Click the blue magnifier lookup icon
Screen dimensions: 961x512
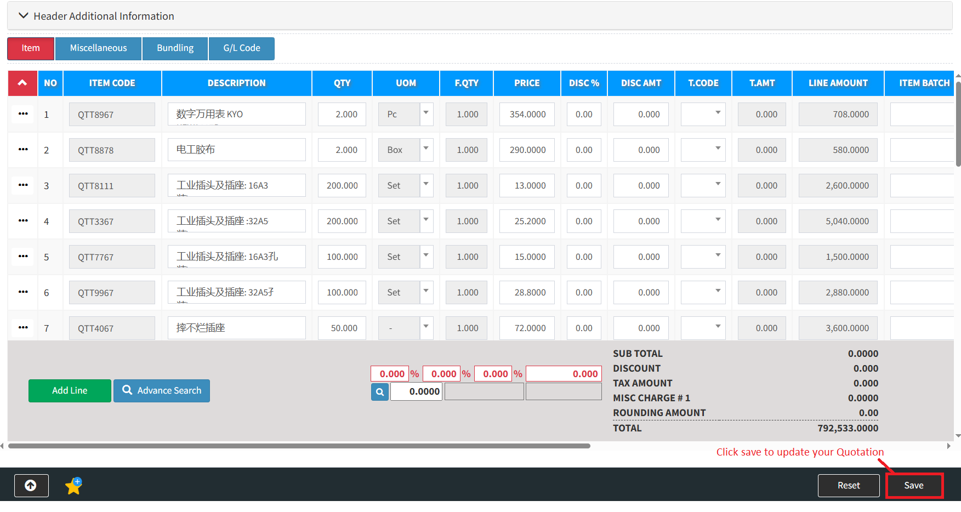coord(379,392)
